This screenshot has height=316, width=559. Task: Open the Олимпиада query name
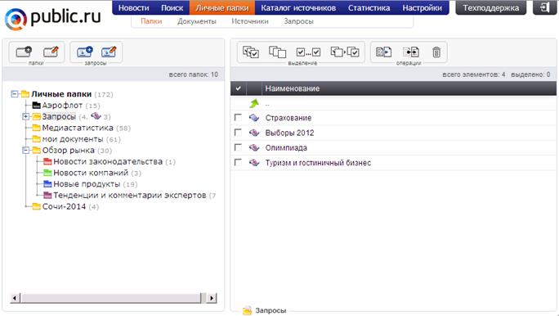pos(286,148)
